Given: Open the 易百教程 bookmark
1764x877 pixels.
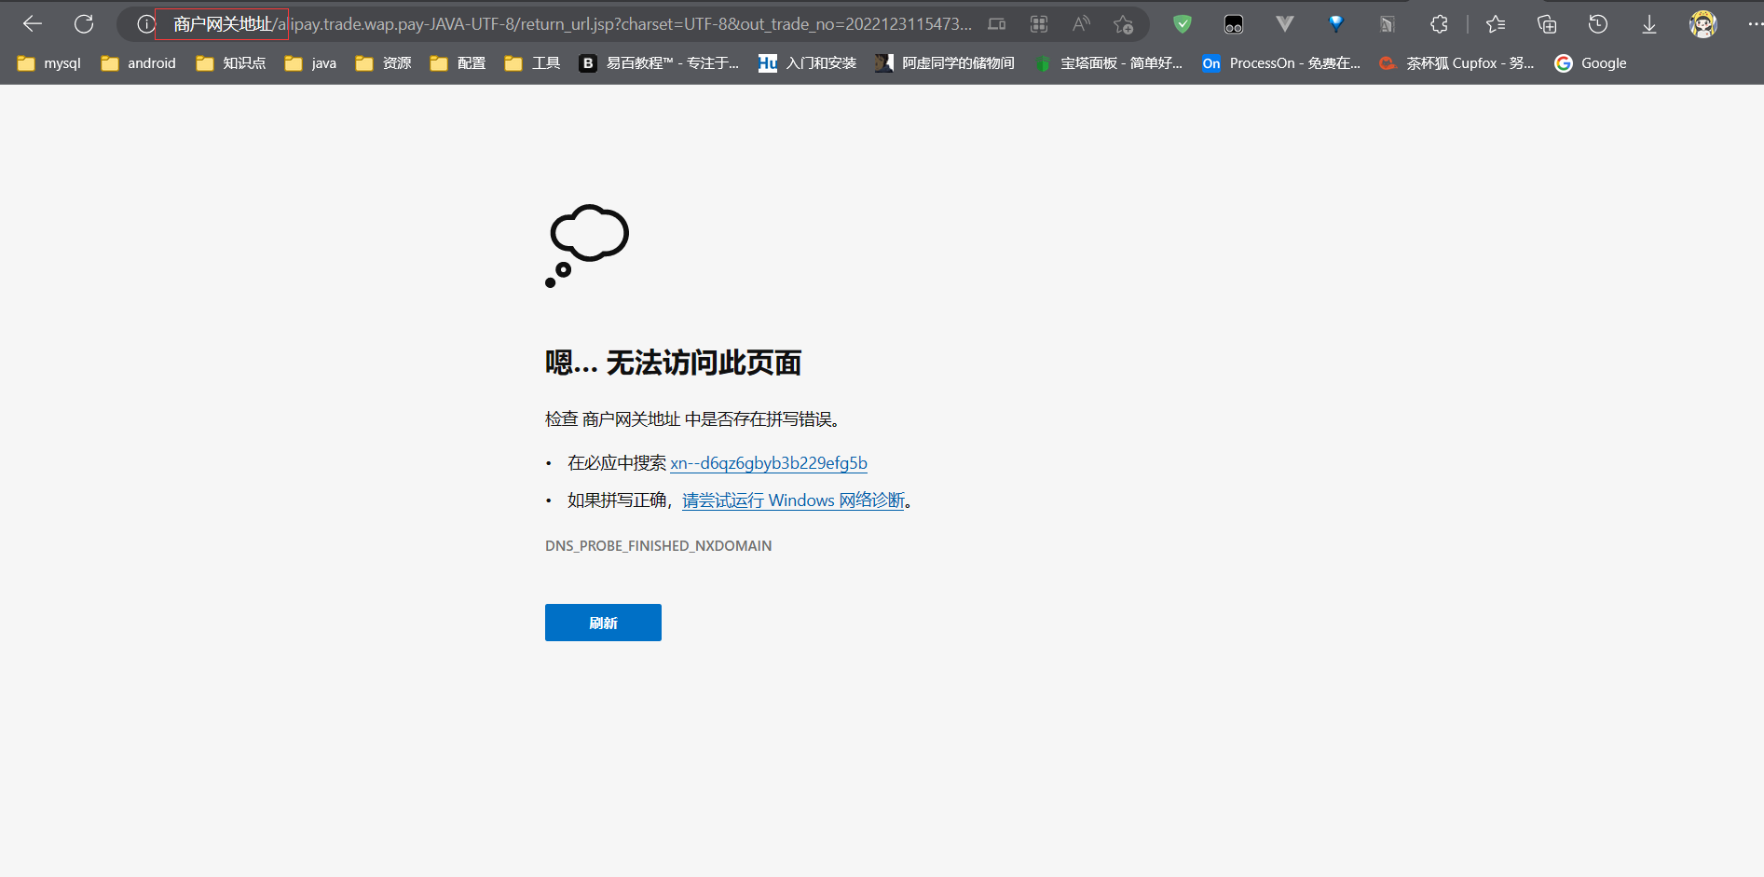Looking at the screenshot, I should click(x=659, y=63).
